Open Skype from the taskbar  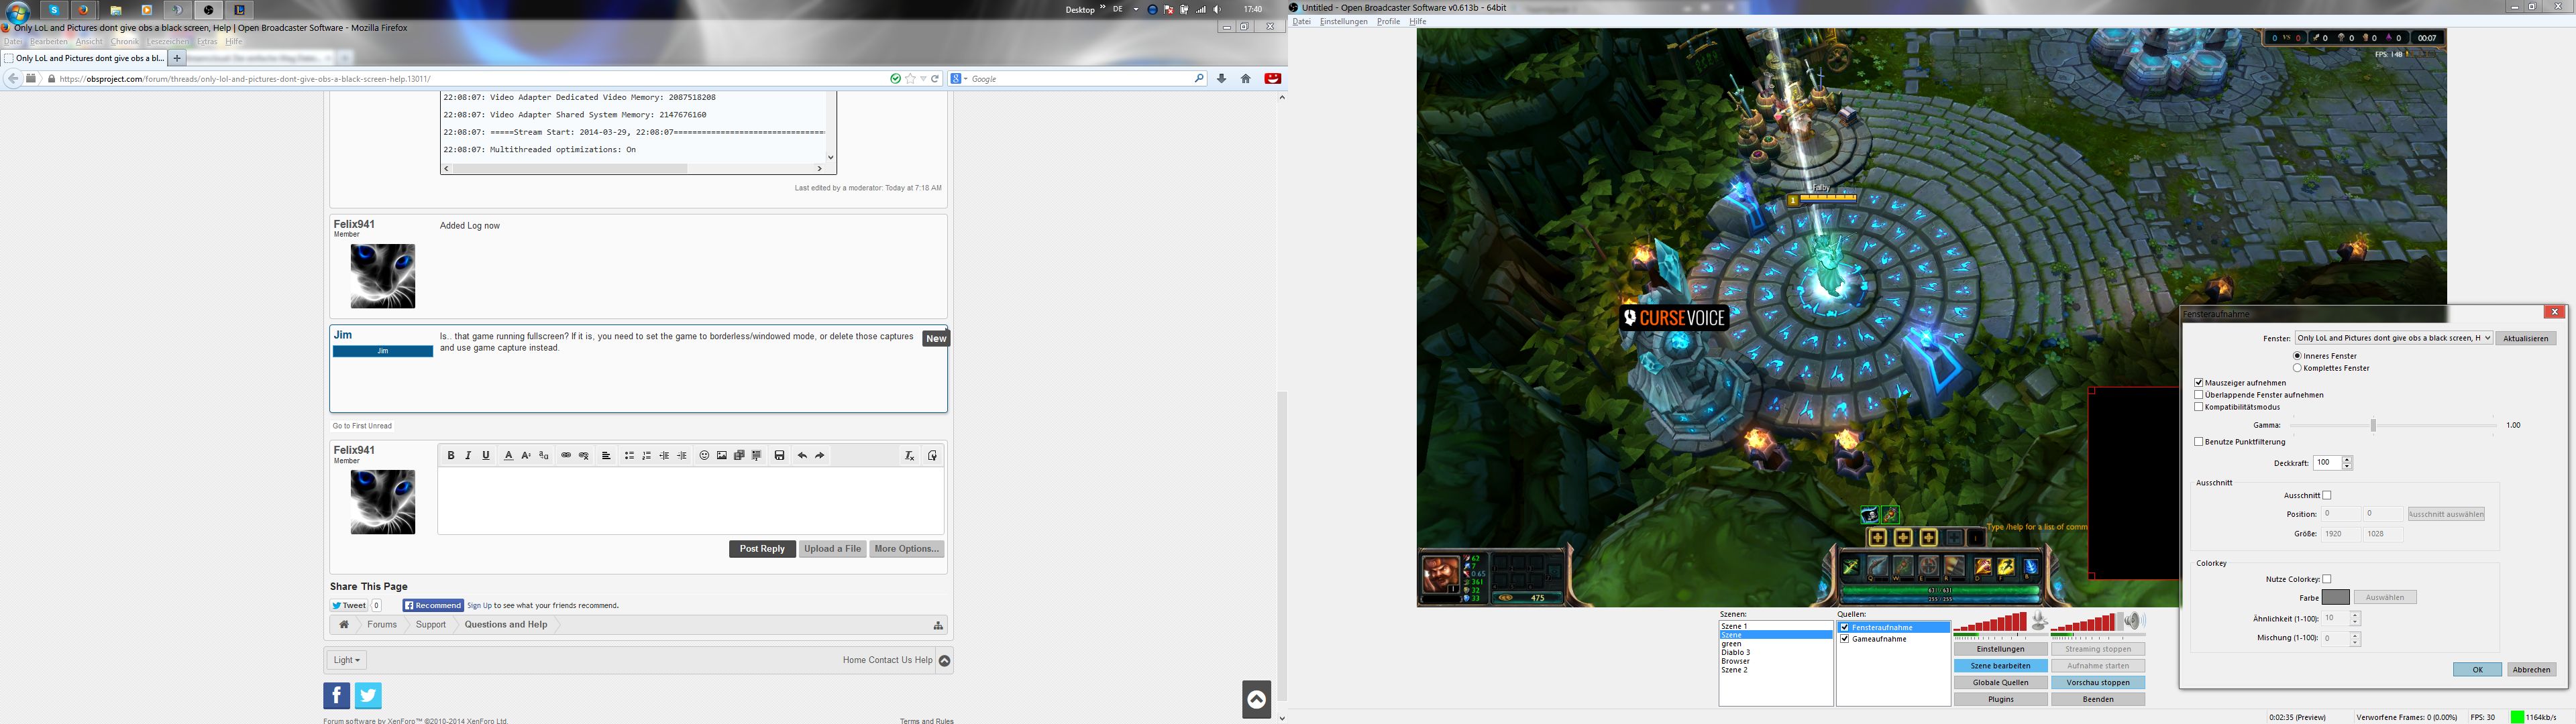point(55,10)
